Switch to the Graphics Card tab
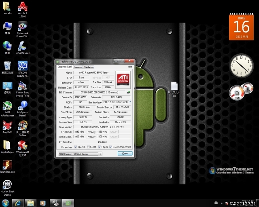 [x=65, y=67]
